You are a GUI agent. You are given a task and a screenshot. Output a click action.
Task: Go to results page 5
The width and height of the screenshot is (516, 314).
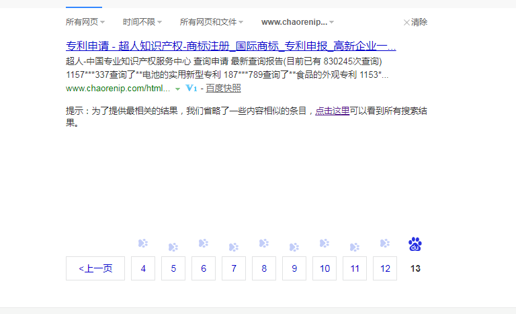click(x=173, y=268)
